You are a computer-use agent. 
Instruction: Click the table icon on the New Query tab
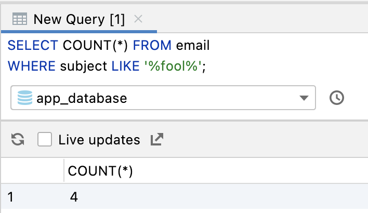[20, 20]
